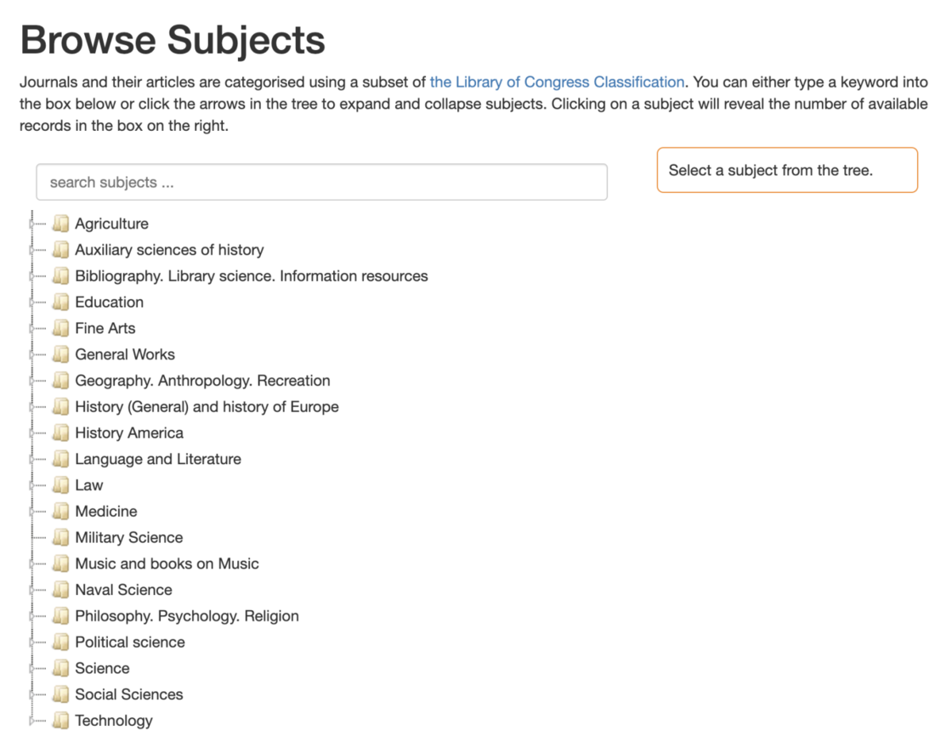
Task: Expand the Bibliography. Library science arrow
Action: pos(31,275)
